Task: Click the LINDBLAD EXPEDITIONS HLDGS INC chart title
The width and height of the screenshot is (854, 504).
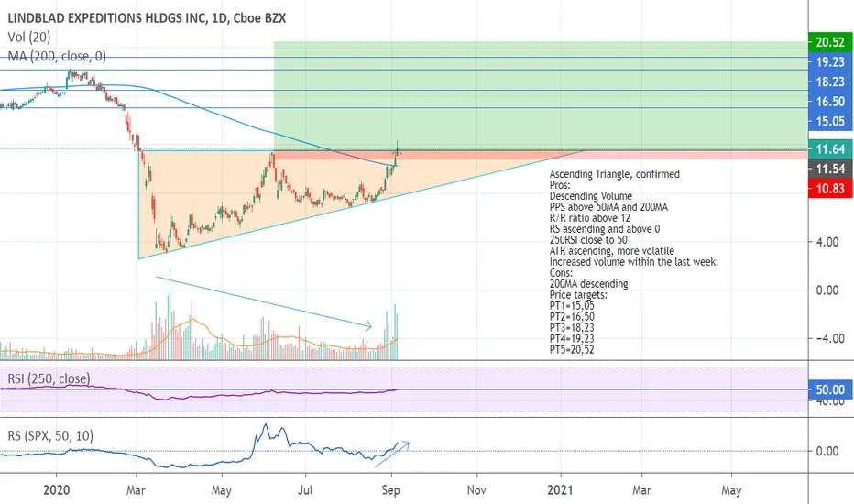Action: (x=147, y=18)
